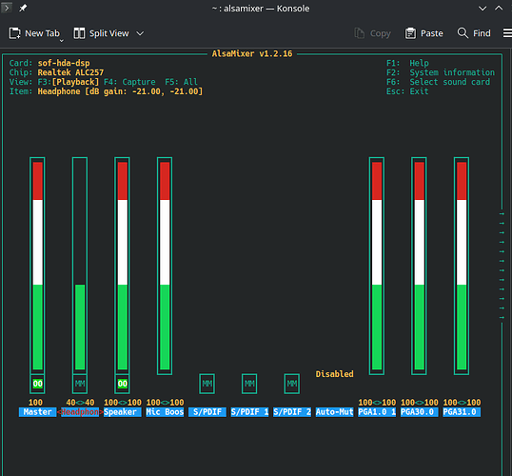The image size is (512, 476).
Task: Click the PGA30.0 volume bar
Action: click(420, 266)
